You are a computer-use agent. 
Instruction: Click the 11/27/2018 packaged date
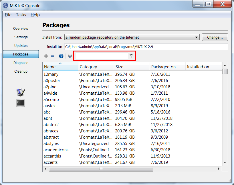pos(162,125)
